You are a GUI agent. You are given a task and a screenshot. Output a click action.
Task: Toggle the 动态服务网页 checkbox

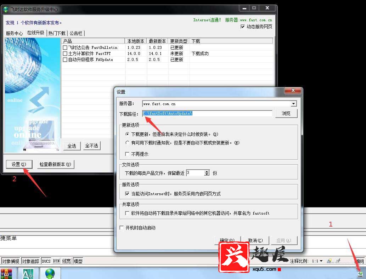point(242,27)
